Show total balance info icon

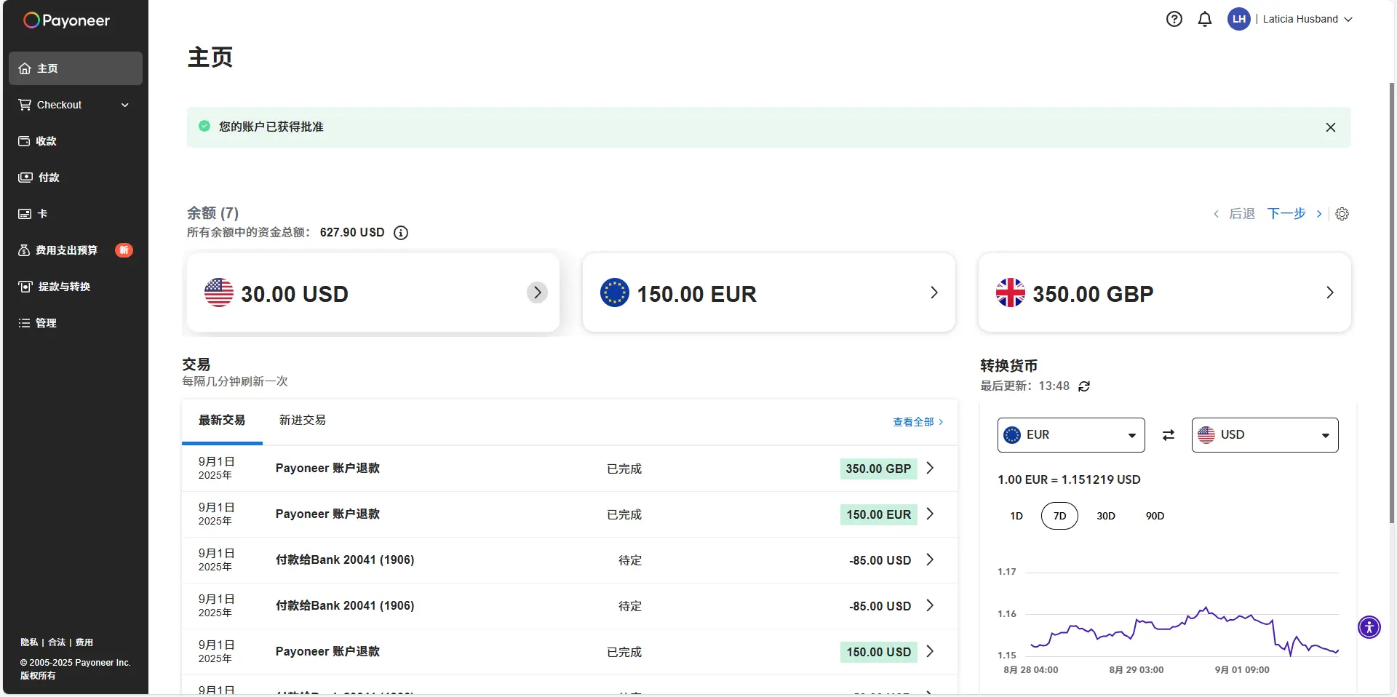(x=401, y=233)
